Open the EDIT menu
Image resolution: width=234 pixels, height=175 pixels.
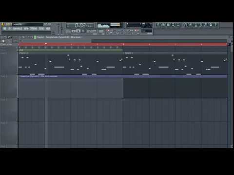coord(10,29)
